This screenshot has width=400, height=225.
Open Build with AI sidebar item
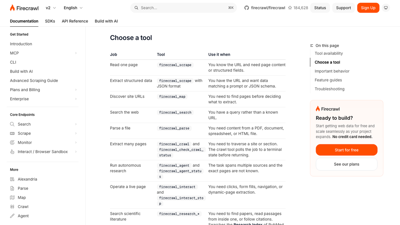[x=21, y=71]
